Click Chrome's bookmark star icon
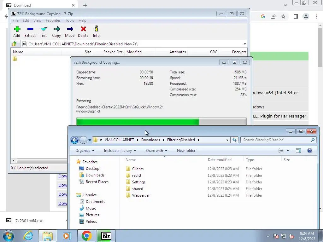 (283, 16)
